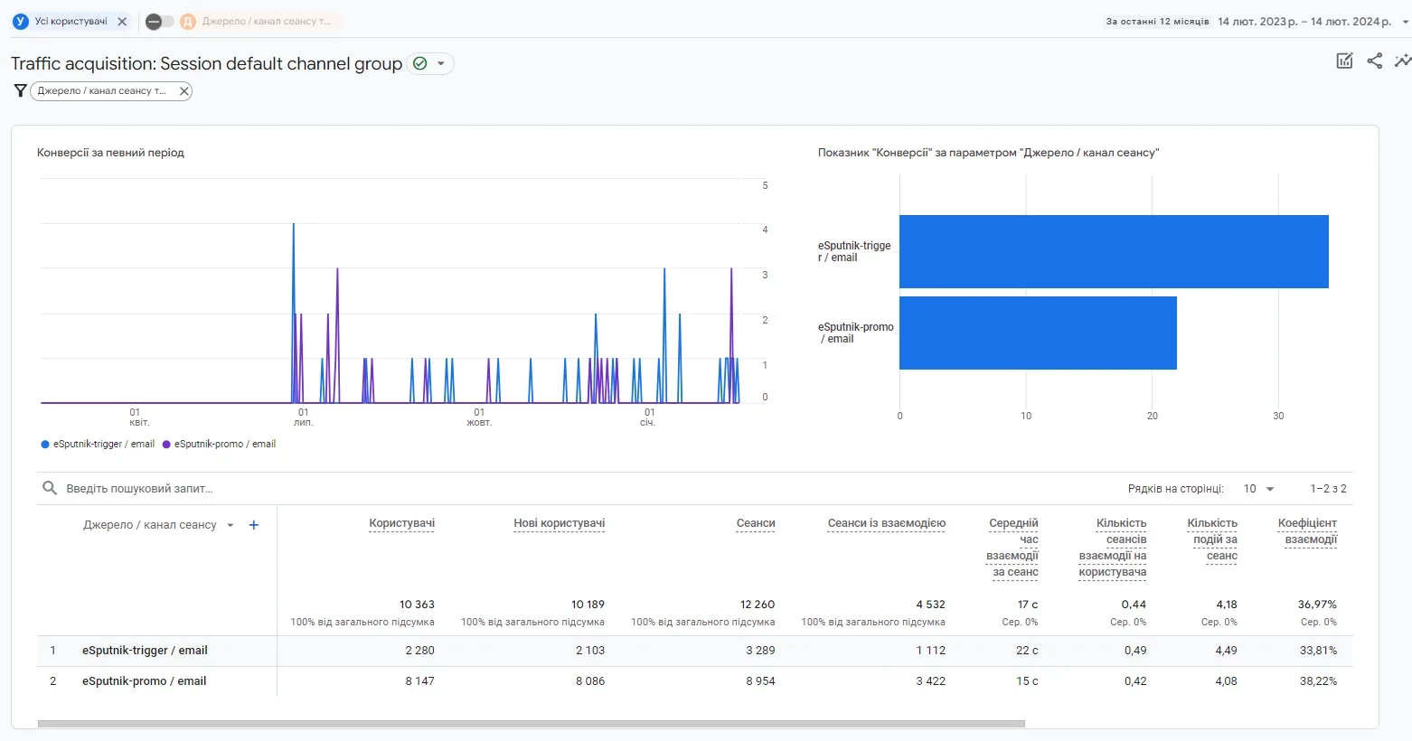1412x741 pixels.
Task: Remove the 'Усі користувачі' segment chip
Action: point(122,22)
